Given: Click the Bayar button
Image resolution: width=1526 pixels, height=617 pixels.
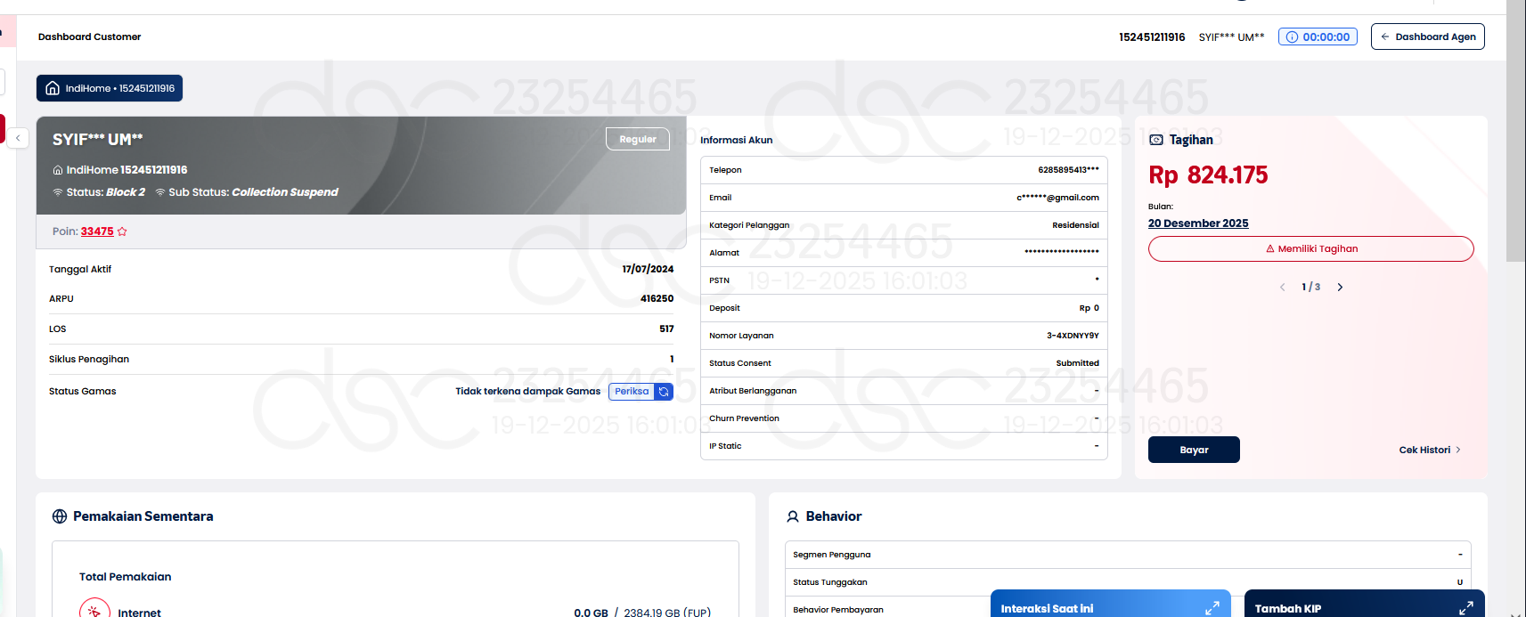Looking at the screenshot, I should 1194,450.
